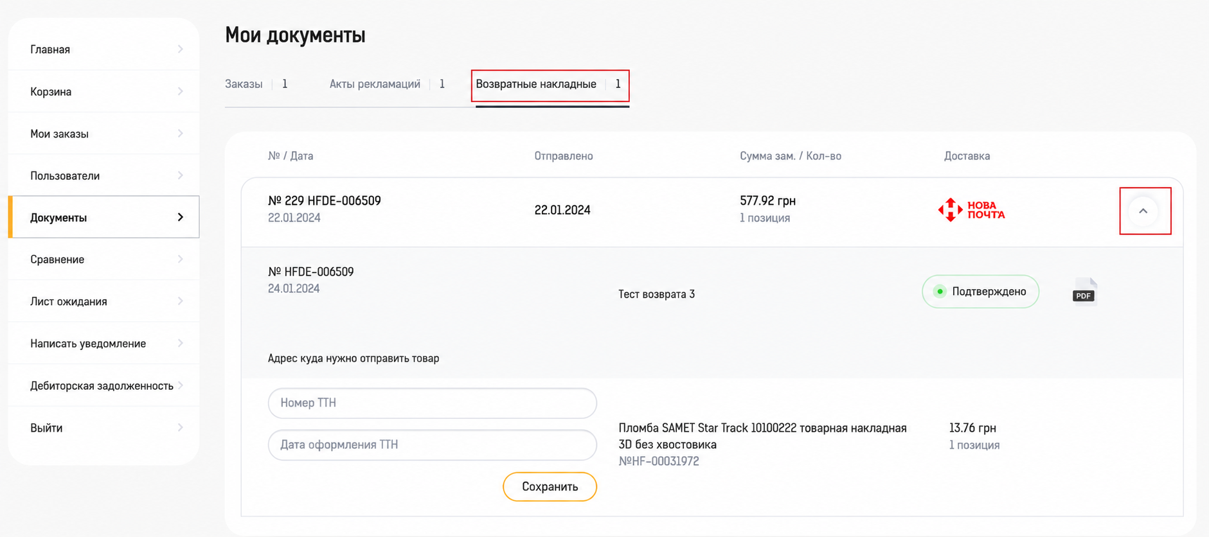Click the № / Дата column header
Screen dimensions: 1209x537
(291, 156)
